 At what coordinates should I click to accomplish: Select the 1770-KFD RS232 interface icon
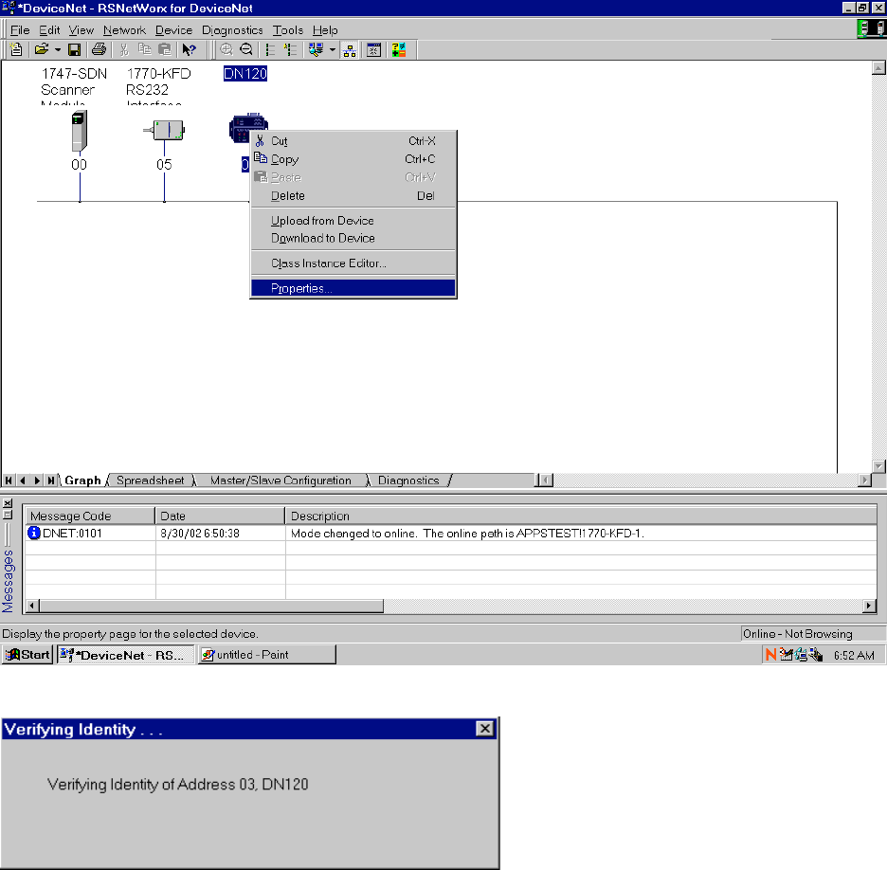164,130
